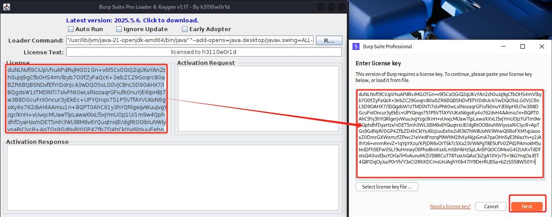The height and width of the screenshot is (217, 552).
Task: Click inside the License text area
Action: point(86,100)
